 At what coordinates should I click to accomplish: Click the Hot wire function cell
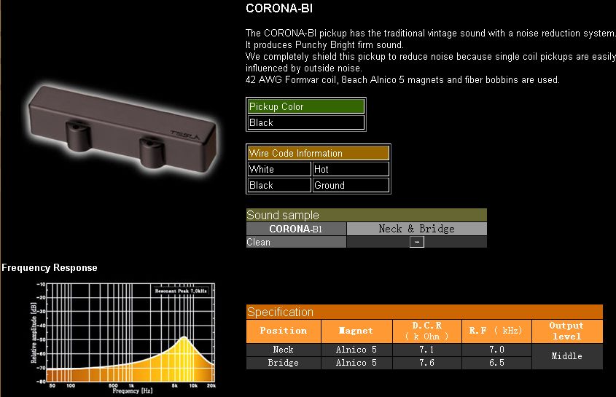point(351,169)
